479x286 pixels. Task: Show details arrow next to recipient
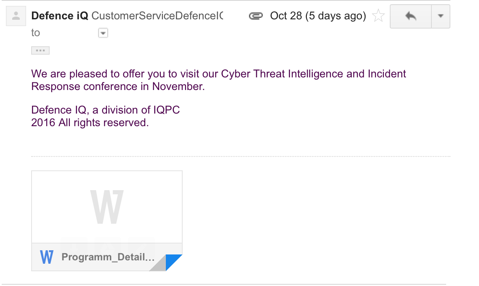click(103, 33)
